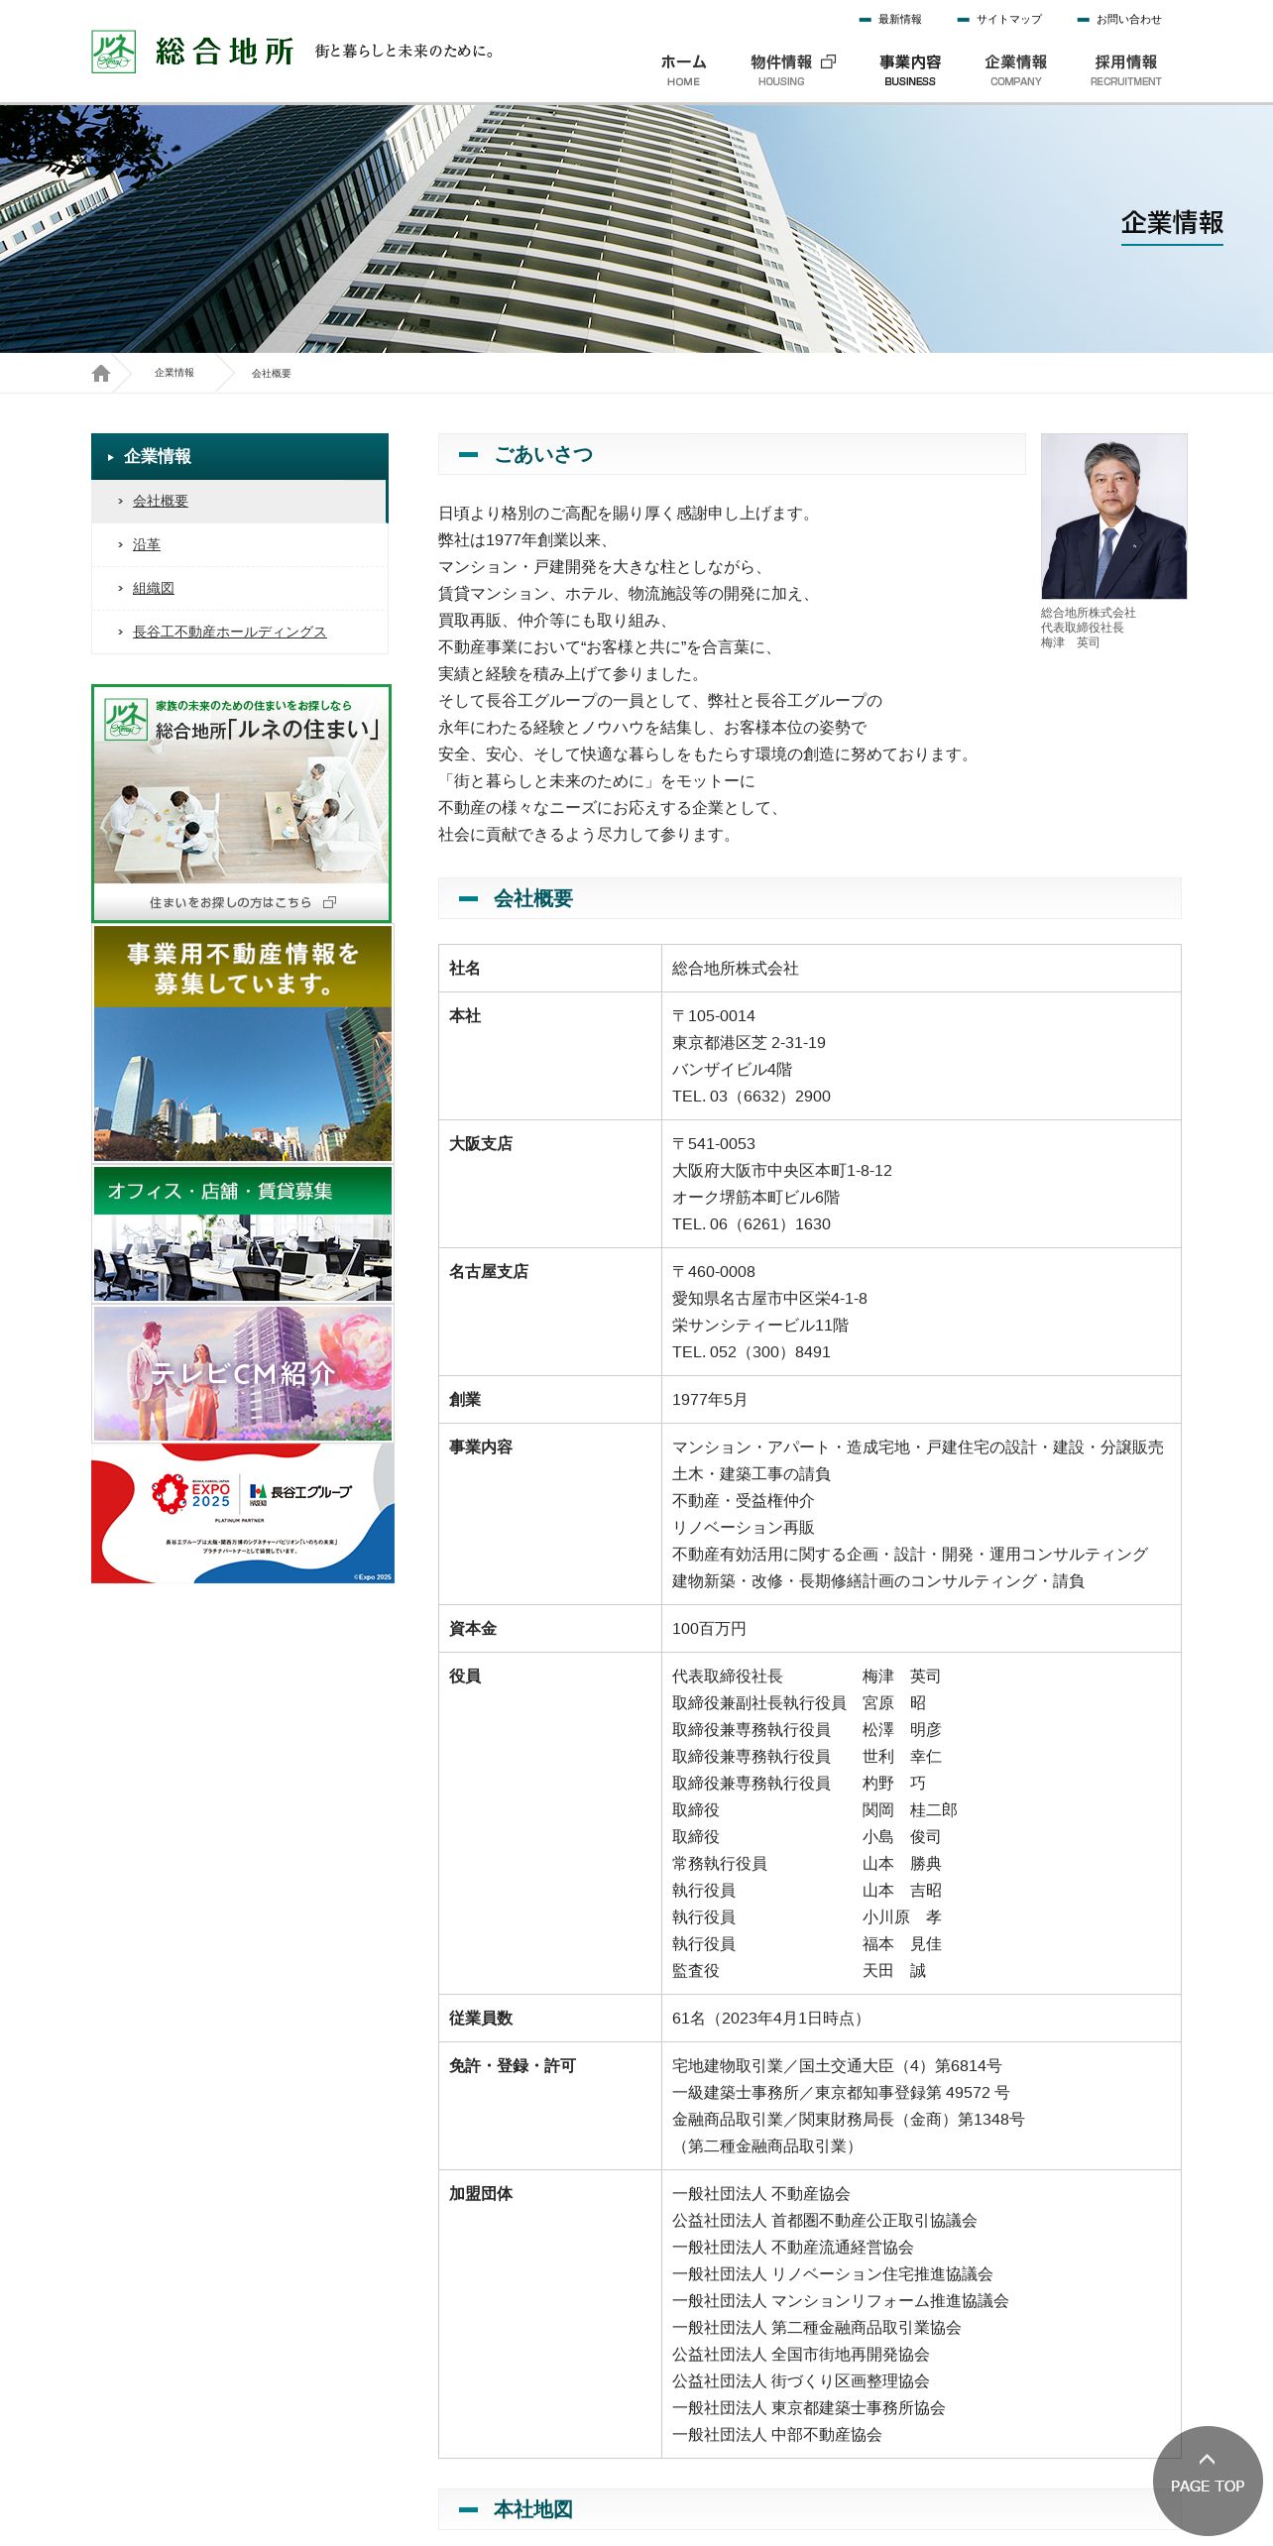Click 名古屋支店 row label

(x=489, y=1272)
